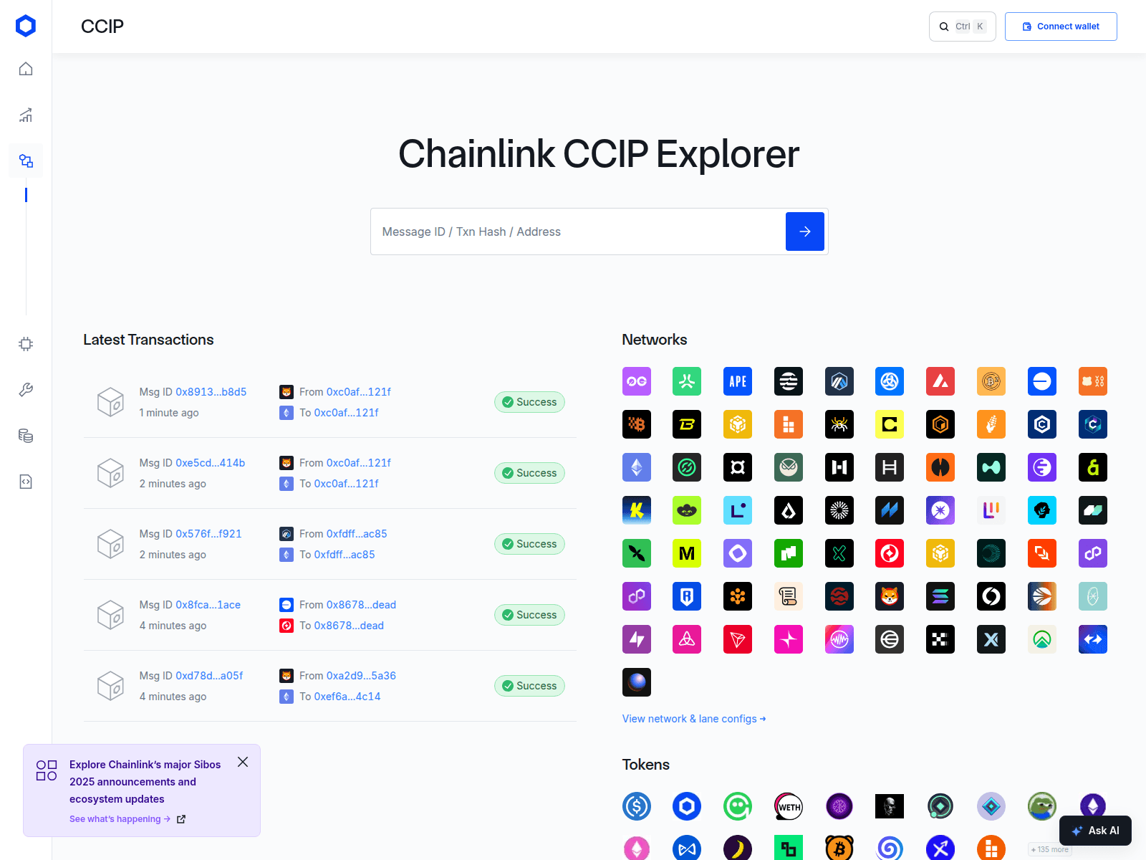Select the blue Base network icon
This screenshot has width=1146, height=860.
(x=1042, y=381)
